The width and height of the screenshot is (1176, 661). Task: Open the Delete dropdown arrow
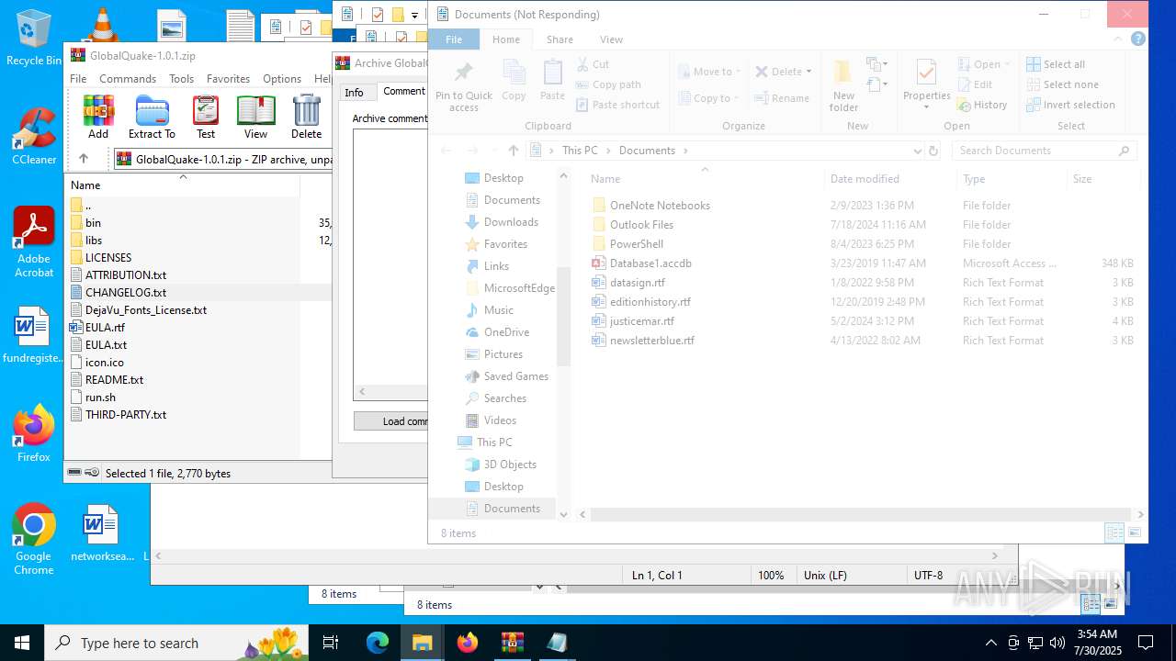808,72
